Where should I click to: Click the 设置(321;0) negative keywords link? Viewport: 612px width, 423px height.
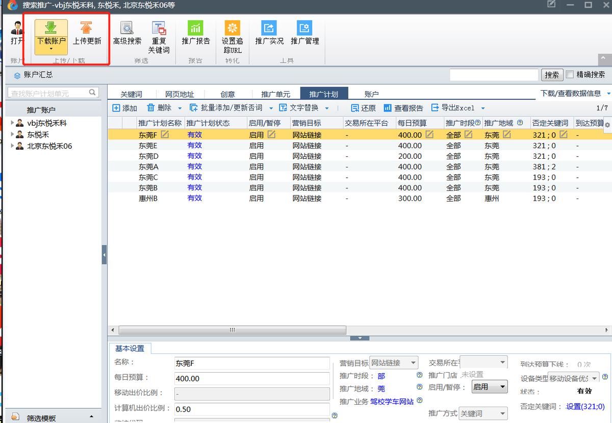tap(585, 407)
